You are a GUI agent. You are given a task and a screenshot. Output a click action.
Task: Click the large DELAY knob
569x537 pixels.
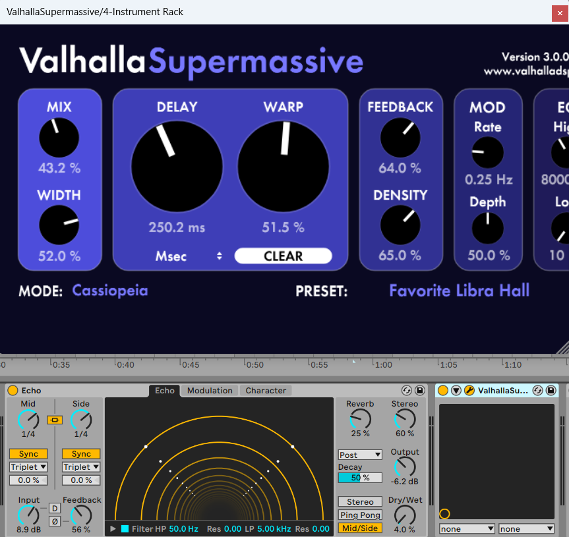click(x=177, y=167)
